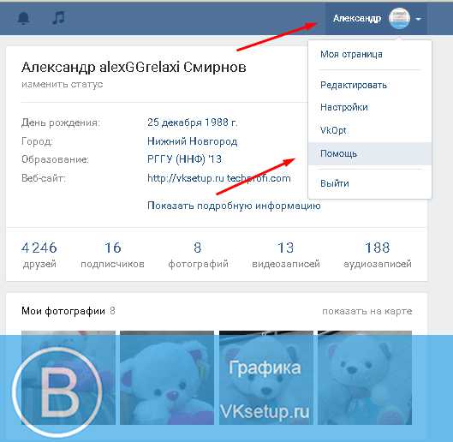Image resolution: width=453 pixels, height=442 pixels.
Task: Open the 16 подписчиков counter
Action: tap(113, 254)
